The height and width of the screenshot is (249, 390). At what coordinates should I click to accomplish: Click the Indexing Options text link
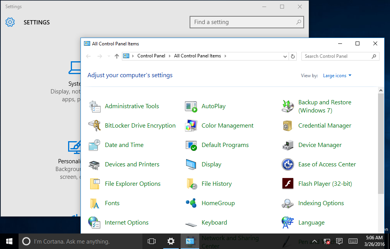[321, 203]
